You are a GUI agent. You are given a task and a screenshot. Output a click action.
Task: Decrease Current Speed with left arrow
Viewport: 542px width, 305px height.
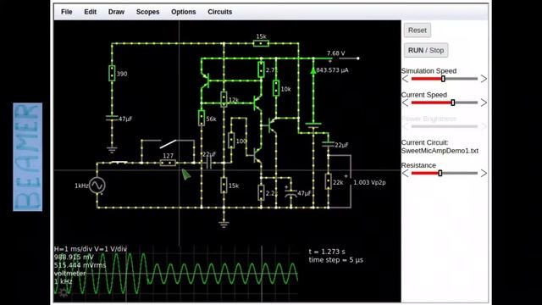pyautogui.click(x=405, y=103)
